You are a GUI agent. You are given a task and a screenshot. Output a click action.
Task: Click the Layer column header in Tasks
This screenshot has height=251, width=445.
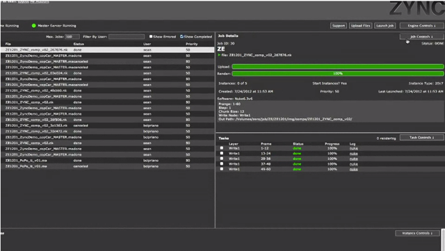tap(234, 144)
